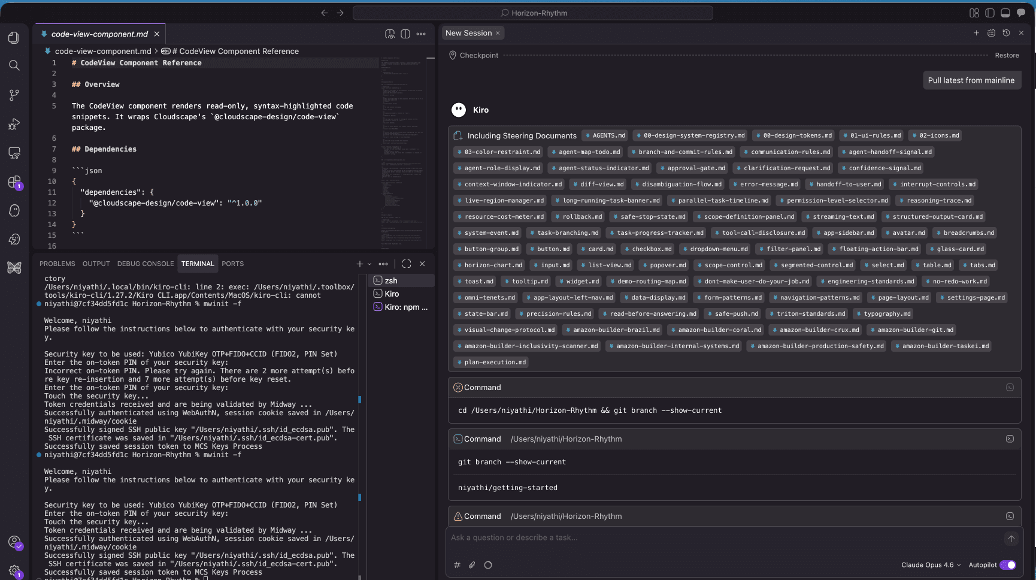The width and height of the screenshot is (1036, 580).
Task: Go forward with the navigation arrow
Action: (x=340, y=13)
